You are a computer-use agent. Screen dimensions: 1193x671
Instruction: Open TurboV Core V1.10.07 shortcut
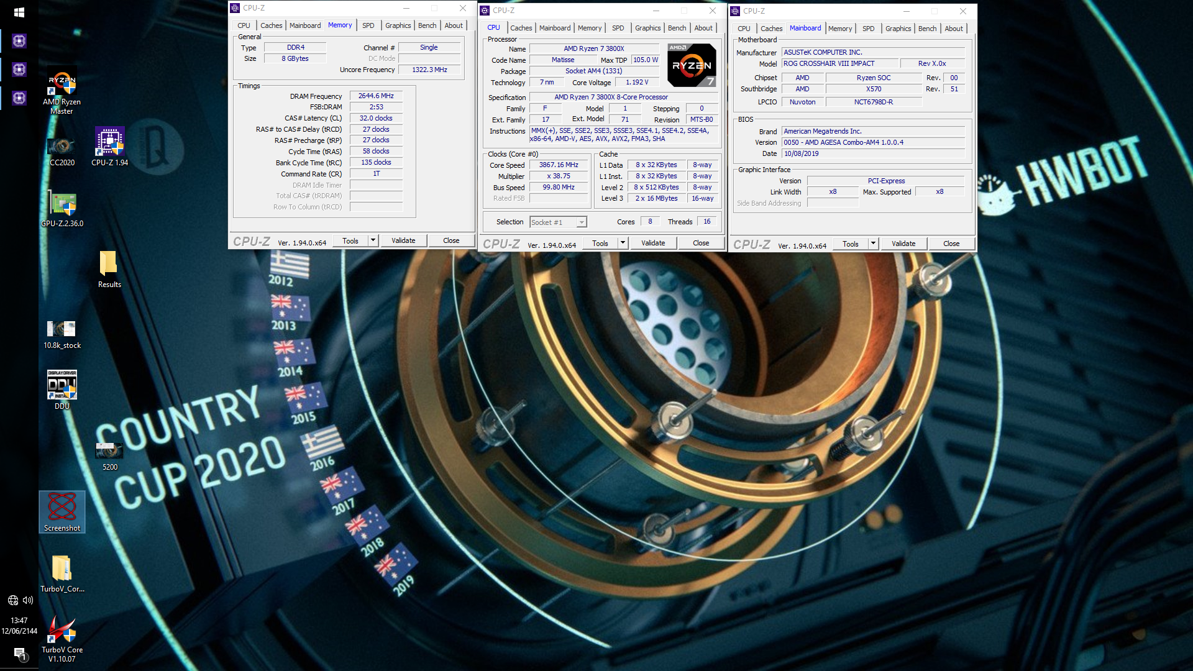pos(62,639)
